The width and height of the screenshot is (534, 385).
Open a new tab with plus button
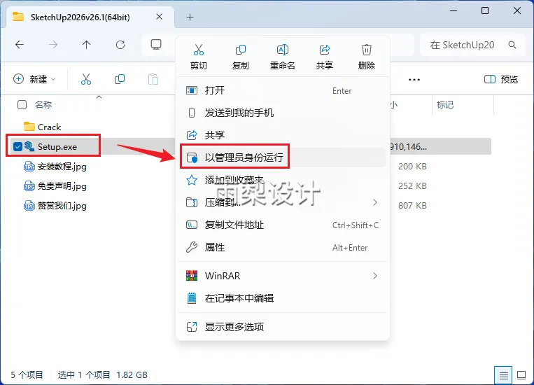[190, 17]
